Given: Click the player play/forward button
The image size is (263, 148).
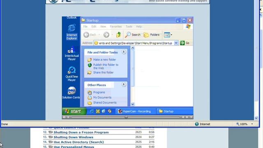Looking at the screenshot, I should click(187, 117).
